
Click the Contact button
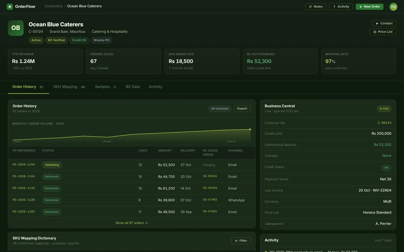pyautogui.click(x=384, y=23)
